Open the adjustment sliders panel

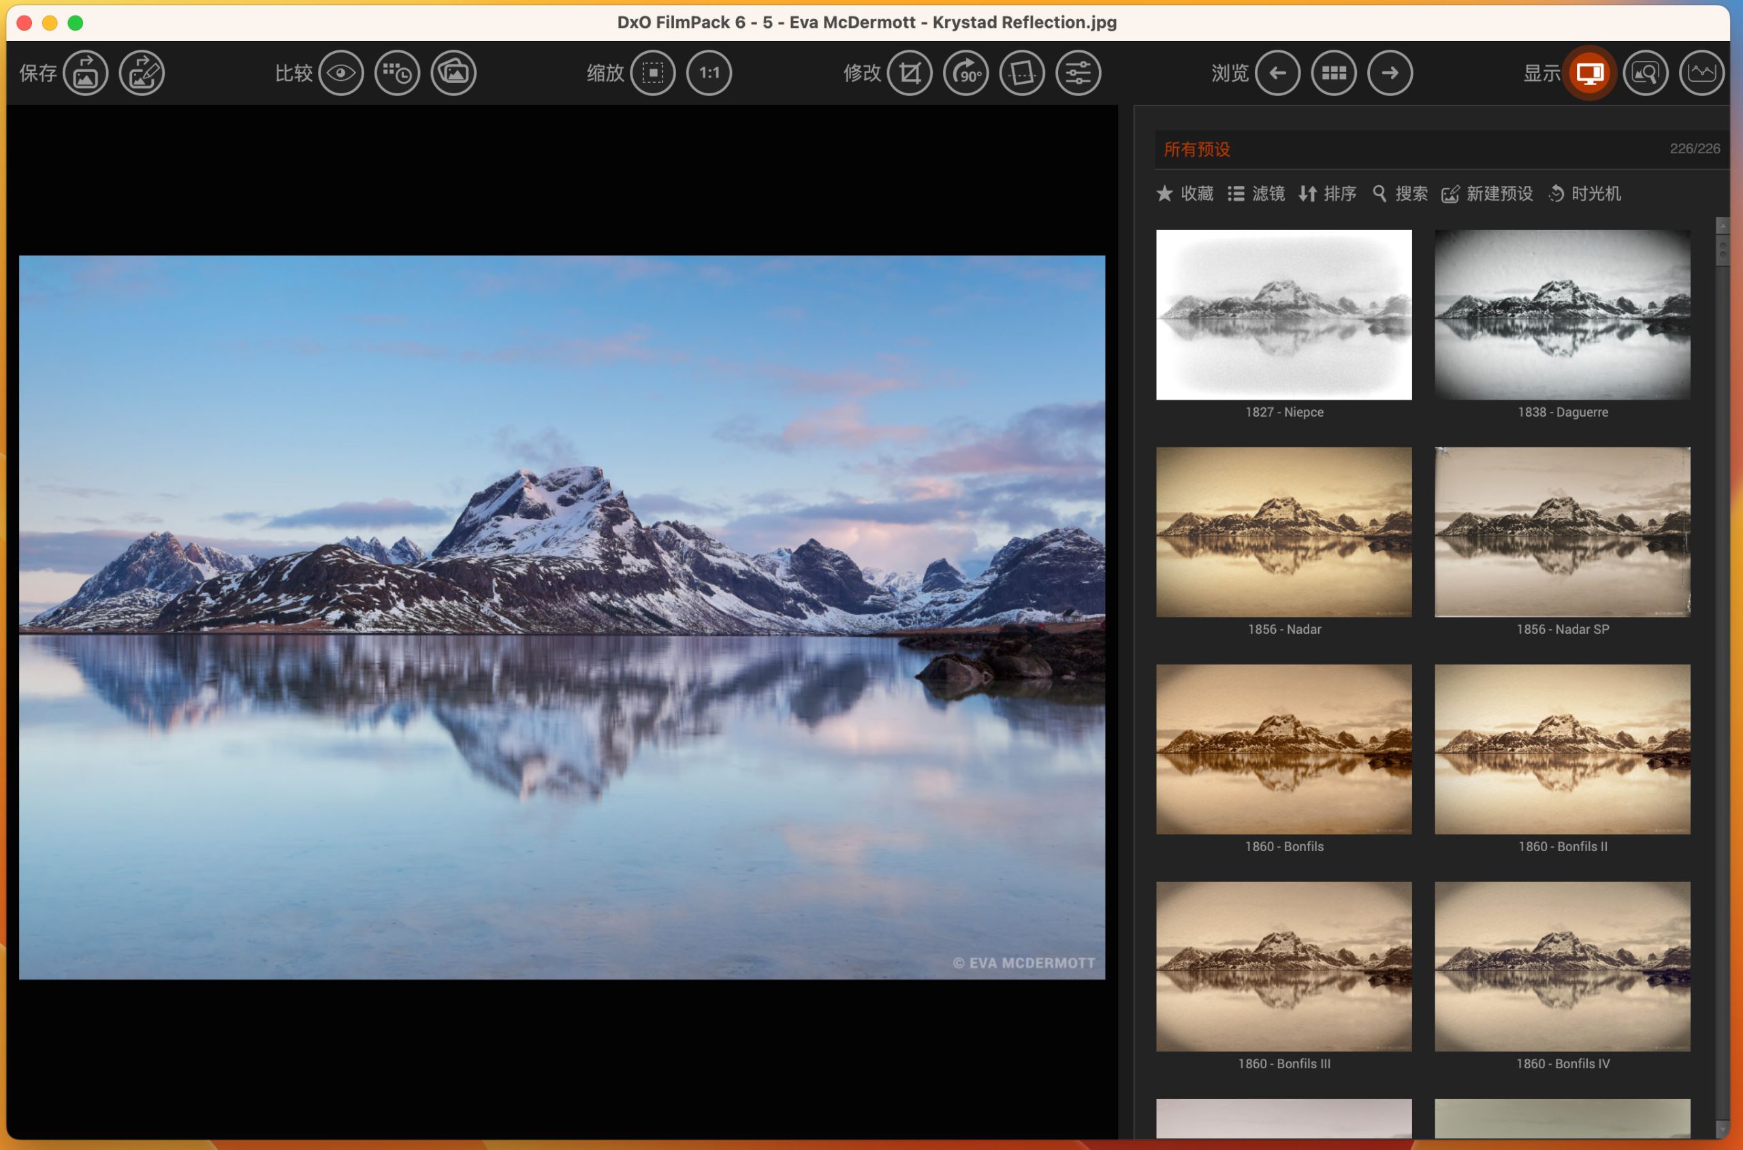(1078, 73)
